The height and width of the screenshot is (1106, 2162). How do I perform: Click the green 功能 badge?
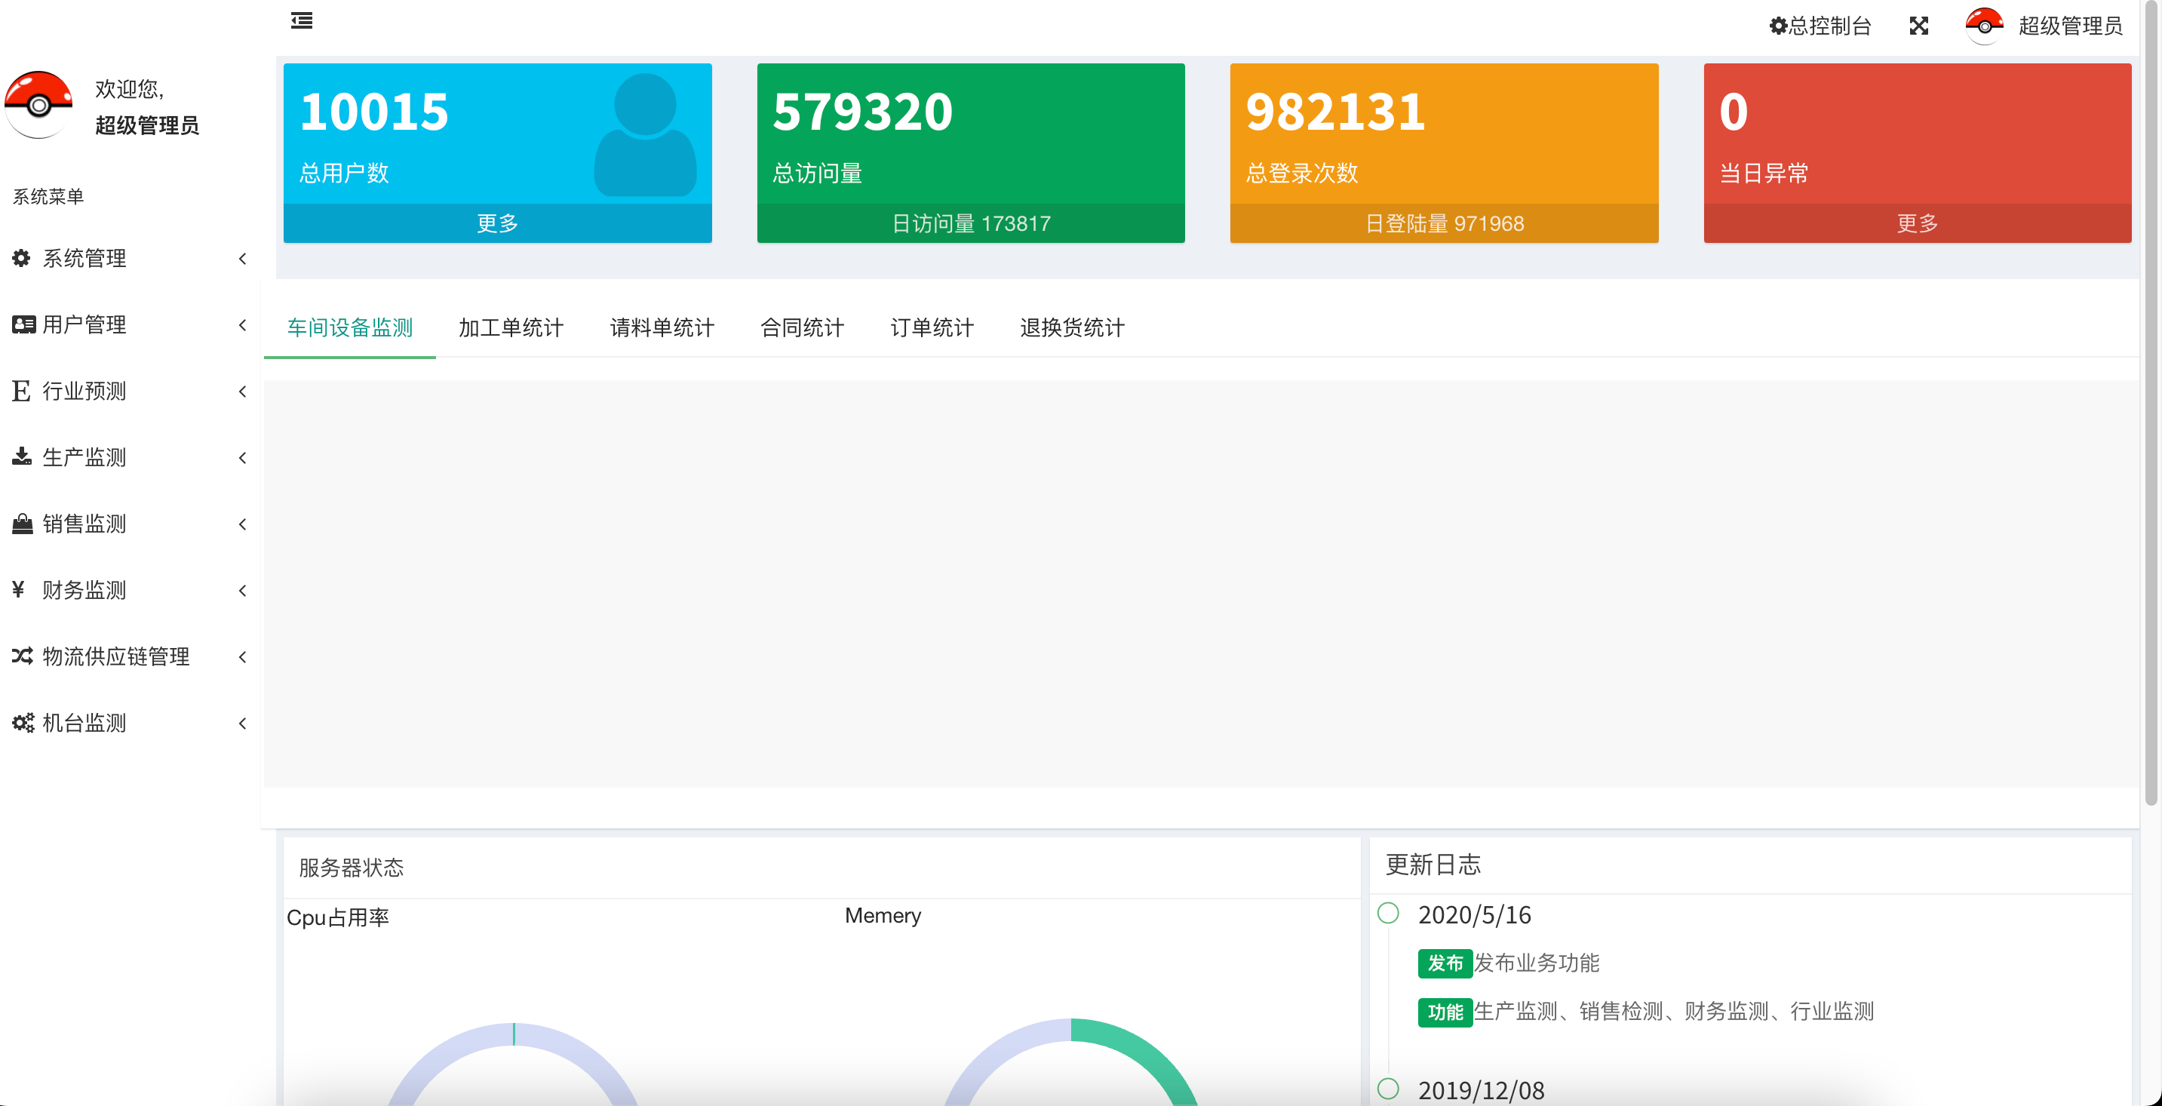1445,1012
